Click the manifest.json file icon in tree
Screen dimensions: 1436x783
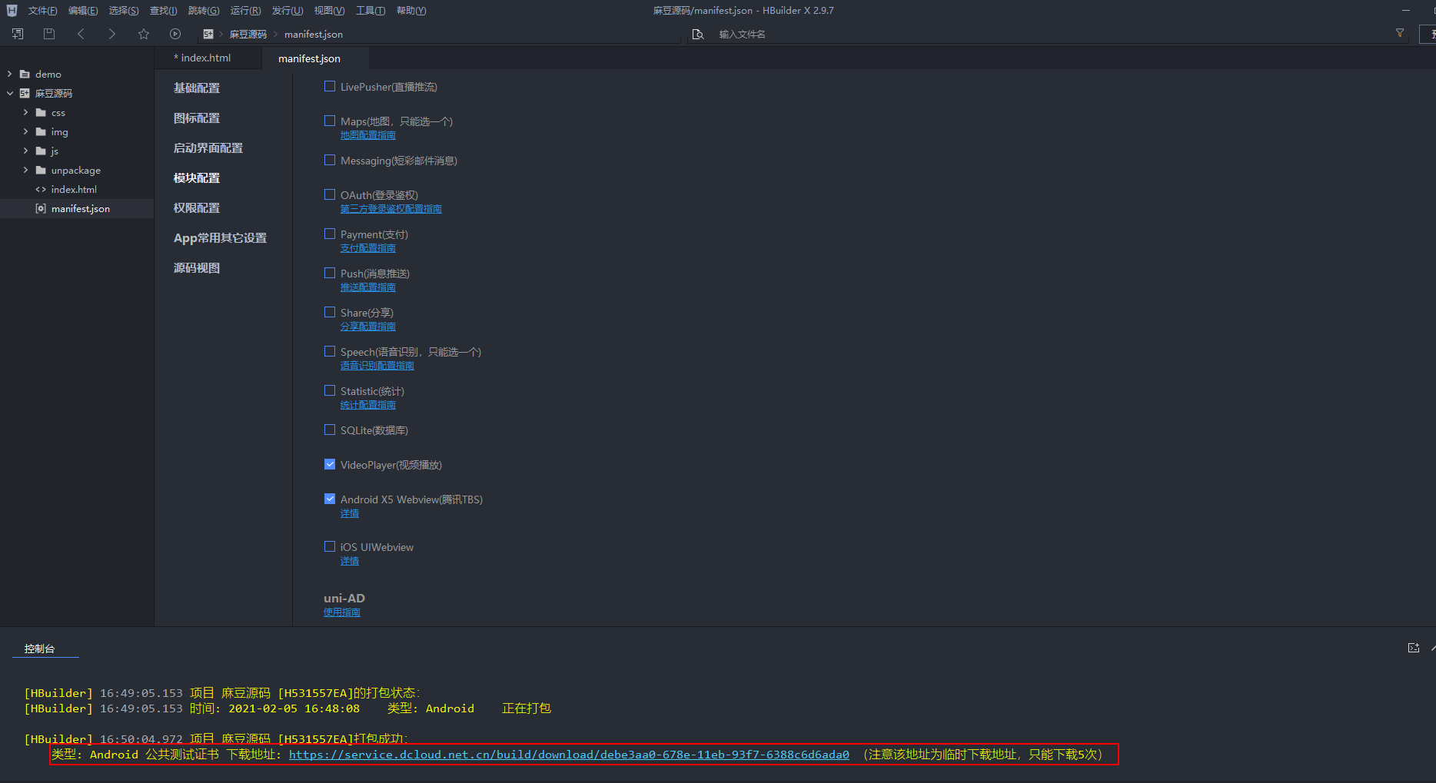tap(41, 208)
